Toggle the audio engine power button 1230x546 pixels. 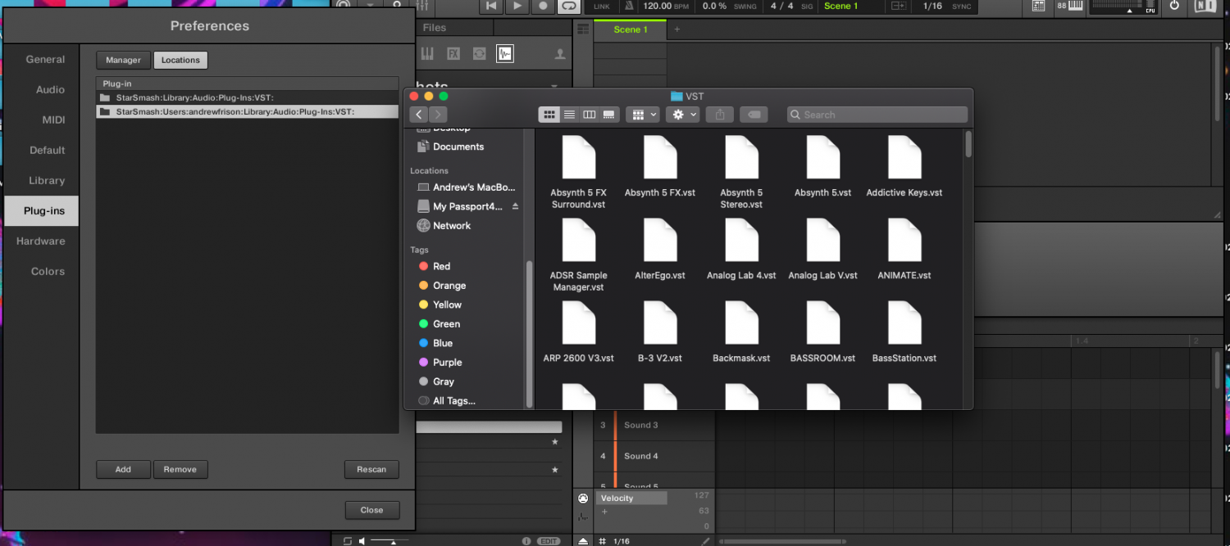[1174, 6]
